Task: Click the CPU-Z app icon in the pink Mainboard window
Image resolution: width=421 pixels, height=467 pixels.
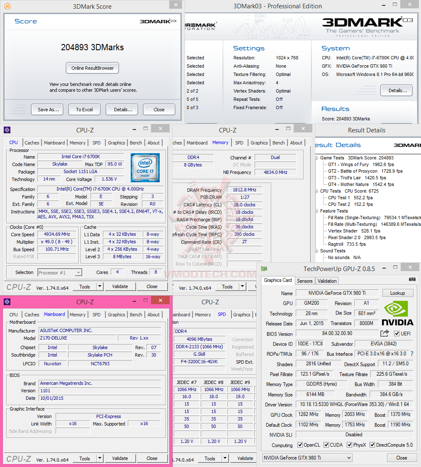Action: point(7,302)
